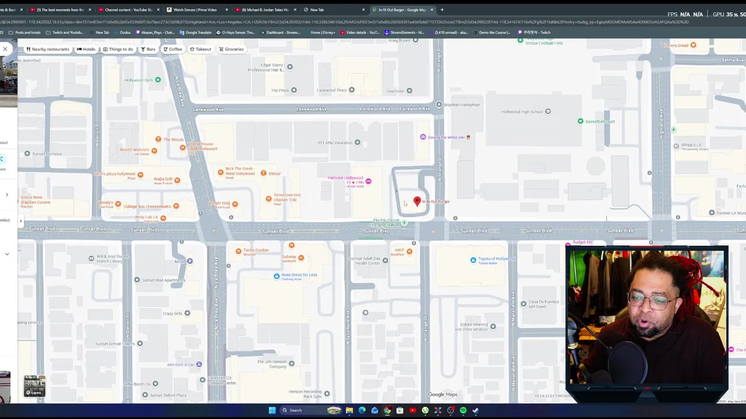746x419 pixels.
Task: Open the Mashti Malone's marker
Action: tap(154, 151)
